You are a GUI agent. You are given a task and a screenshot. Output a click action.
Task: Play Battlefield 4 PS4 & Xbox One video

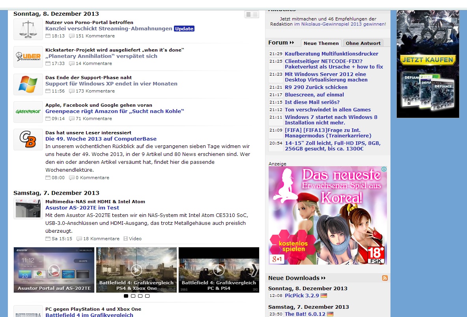click(136, 270)
